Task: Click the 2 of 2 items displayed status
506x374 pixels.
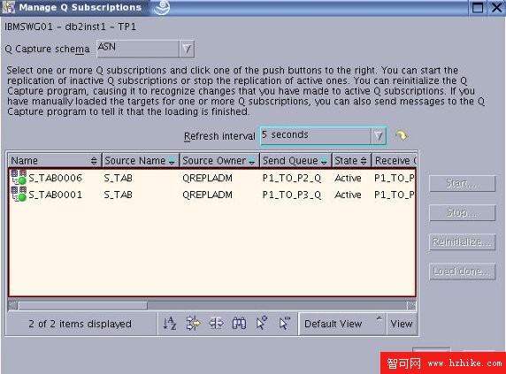Action: (80, 324)
